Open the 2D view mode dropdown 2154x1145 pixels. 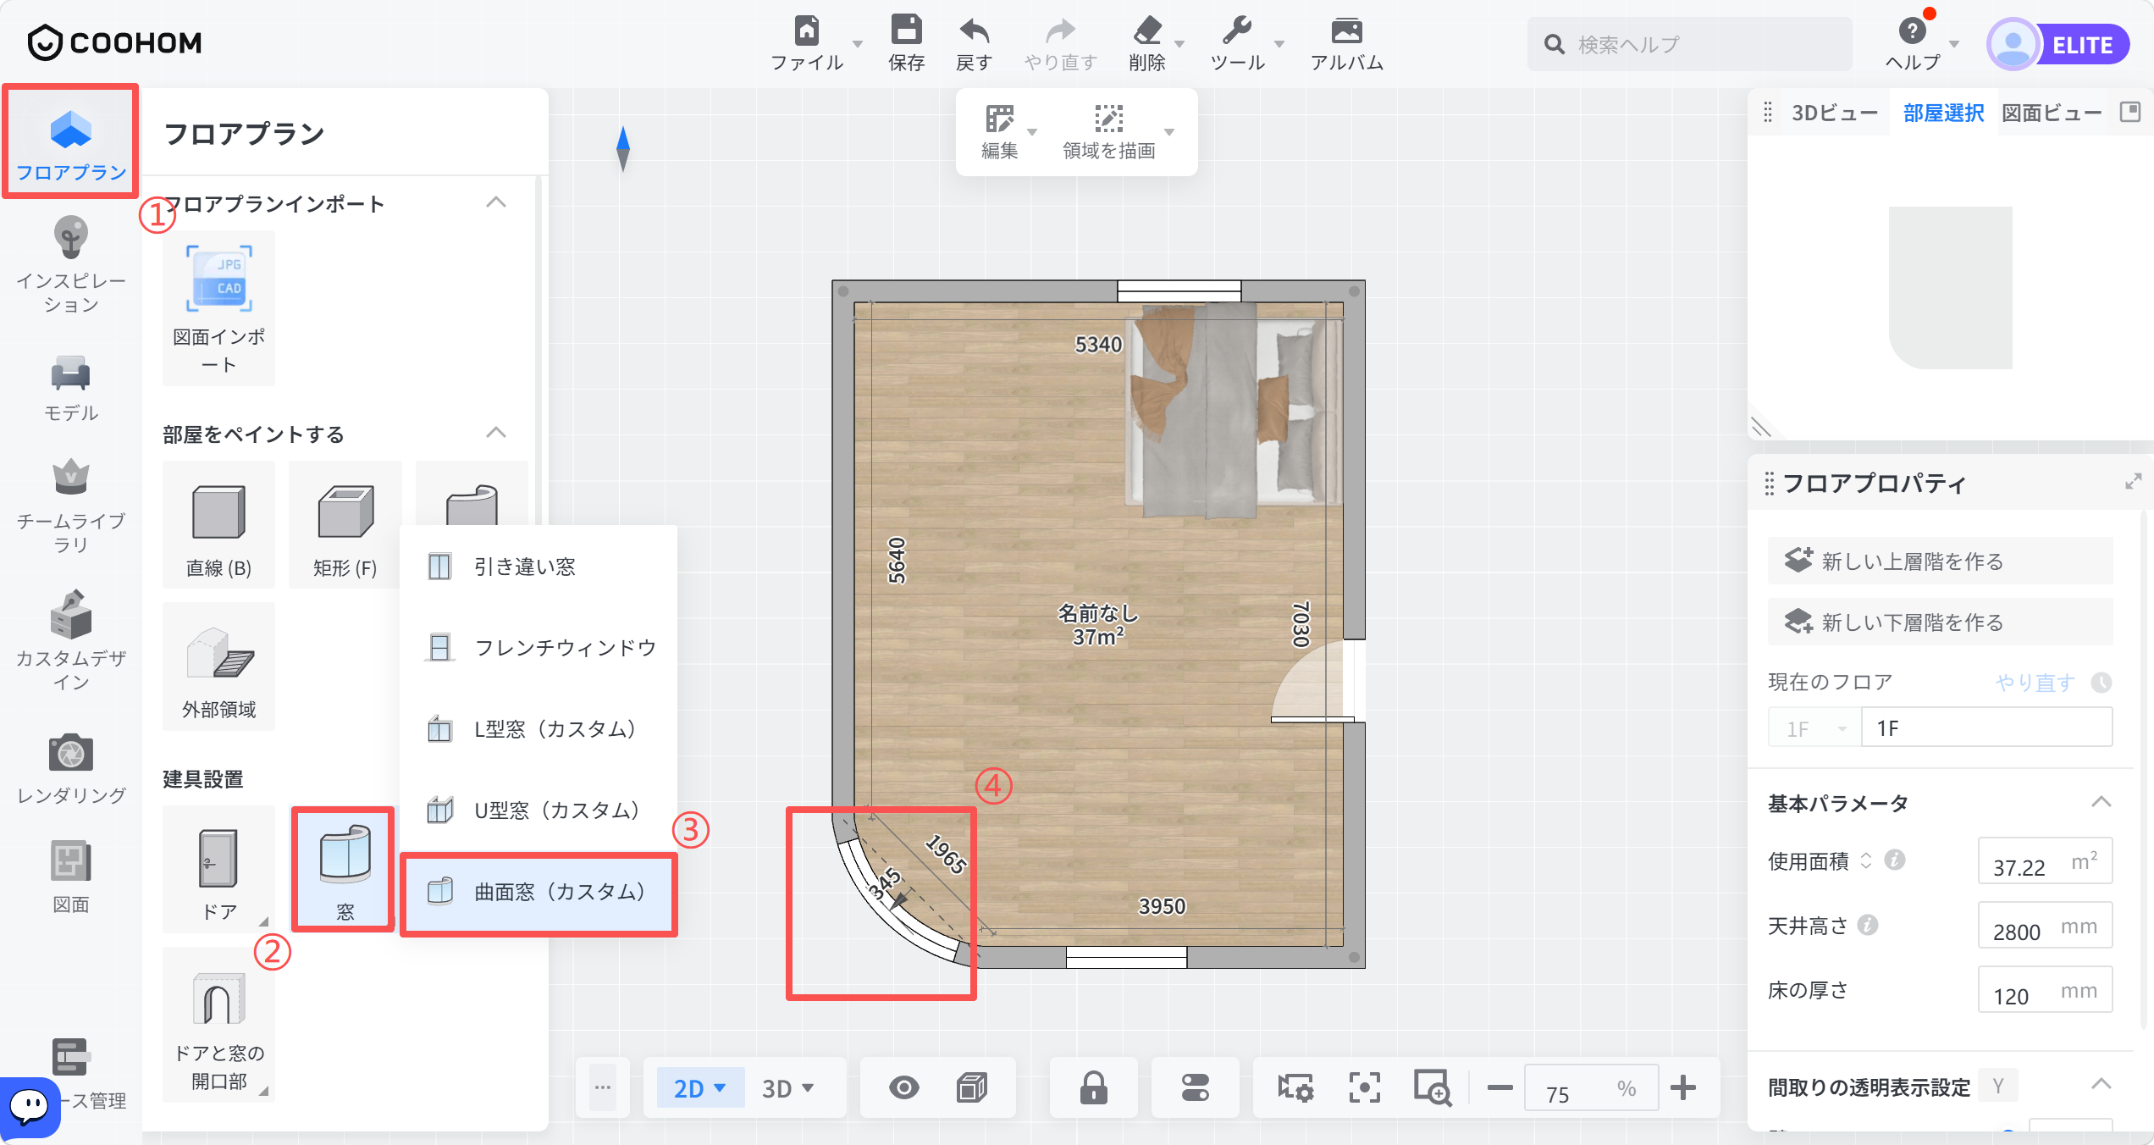point(699,1087)
